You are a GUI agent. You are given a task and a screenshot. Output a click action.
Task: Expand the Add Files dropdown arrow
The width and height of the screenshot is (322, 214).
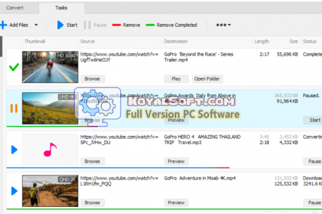point(36,25)
